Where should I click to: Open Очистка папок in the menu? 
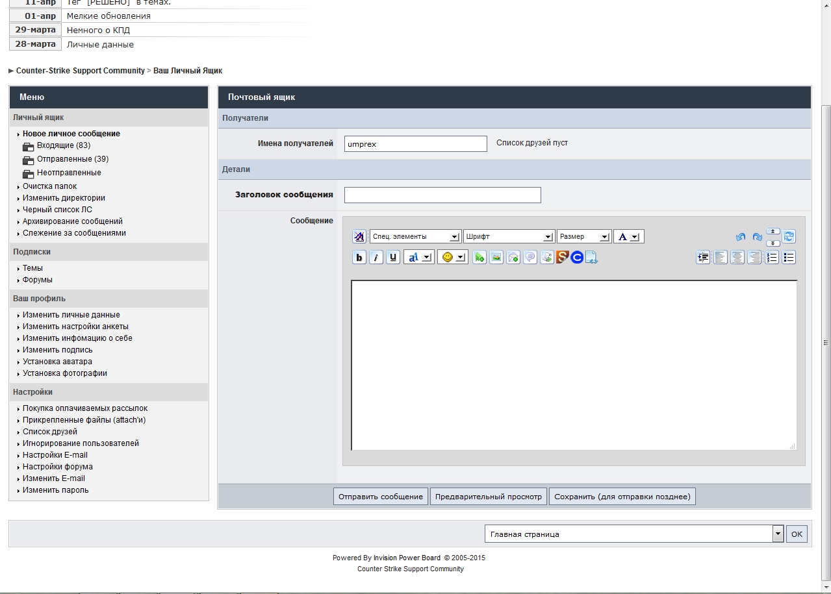tap(50, 186)
